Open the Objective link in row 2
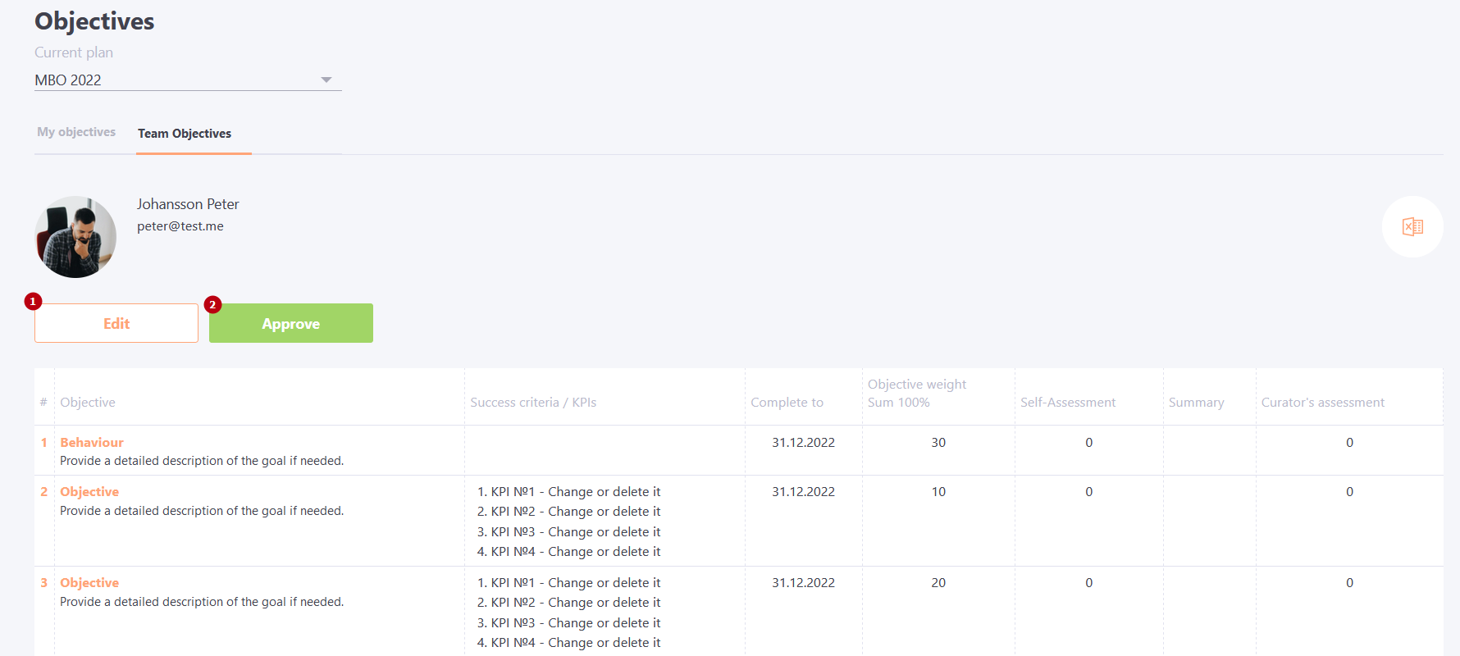Screen dimensions: 1460x656 pos(89,491)
